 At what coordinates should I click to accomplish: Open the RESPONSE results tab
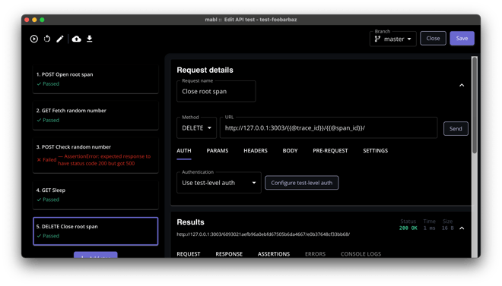[229, 254]
